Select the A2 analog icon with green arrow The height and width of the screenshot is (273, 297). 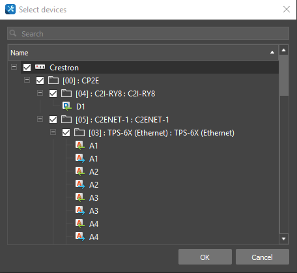pyautogui.click(x=80, y=171)
